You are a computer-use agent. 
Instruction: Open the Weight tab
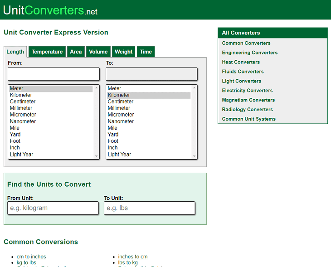(123, 52)
